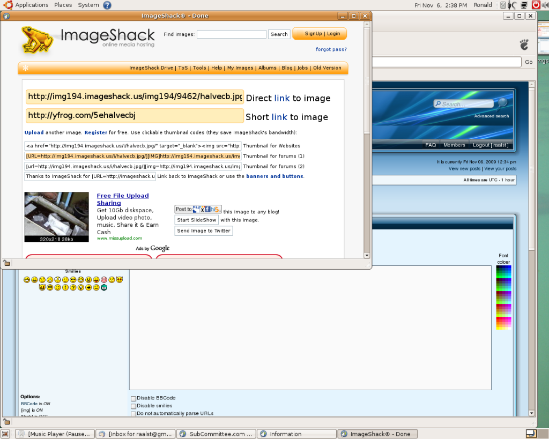The width and height of the screenshot is (549, 439).
Task: Click the forgot pass? link
Action: [x=331, y=49]
